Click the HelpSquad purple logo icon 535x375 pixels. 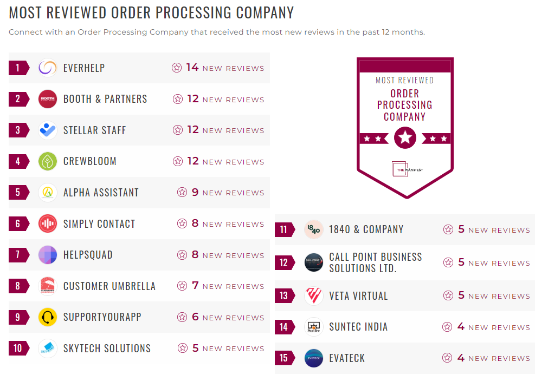click(48, 255)
